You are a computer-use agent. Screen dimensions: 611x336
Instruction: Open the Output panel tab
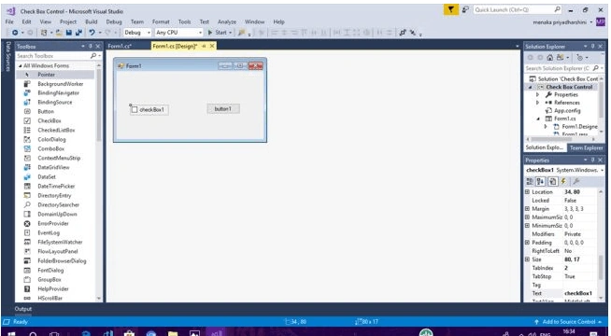coord(23,309)
